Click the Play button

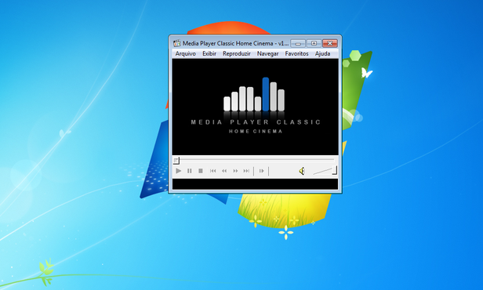click(178, 171)
